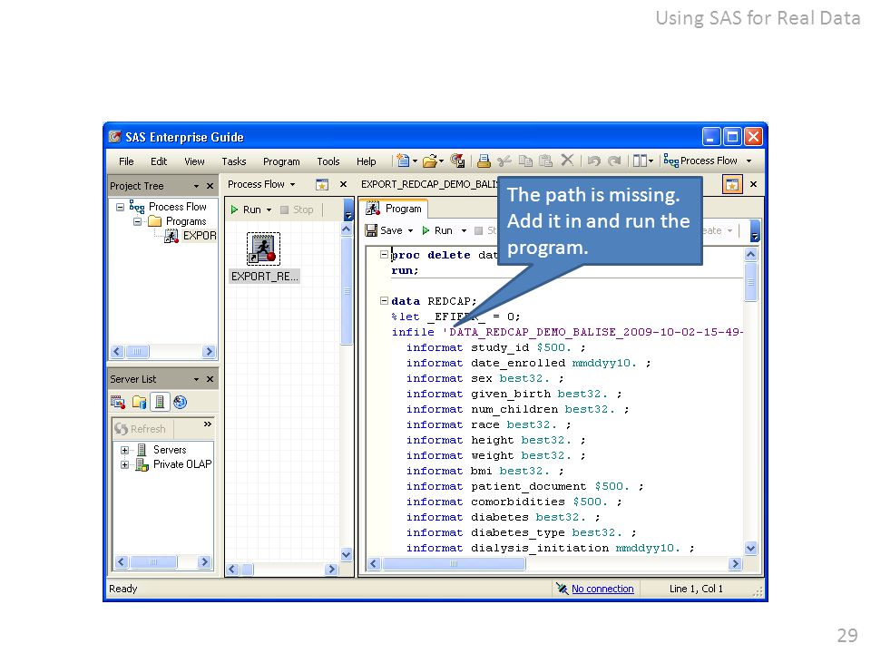Click the code editor vertical scrollbar thumb
The height and width of the screenshot is (653, 871).
click(750, 281)
